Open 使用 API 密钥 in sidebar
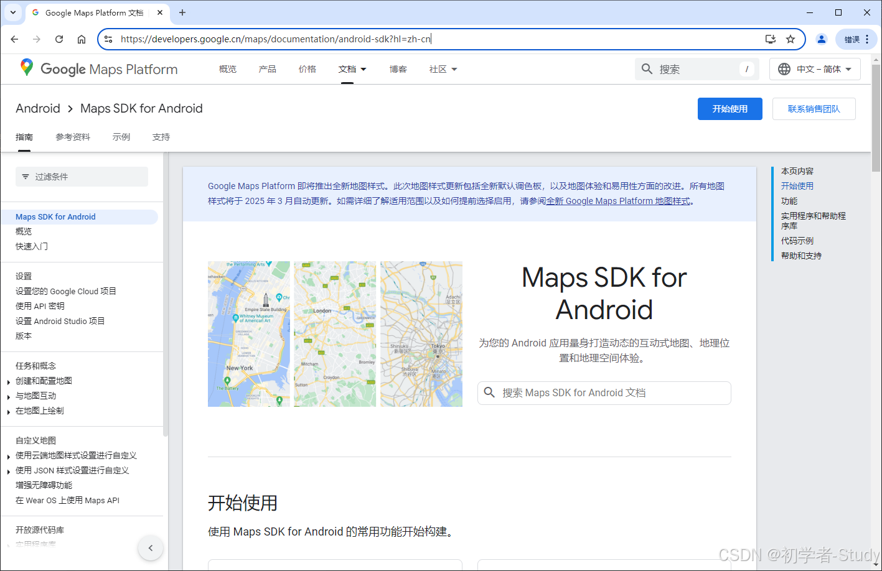 40,306
